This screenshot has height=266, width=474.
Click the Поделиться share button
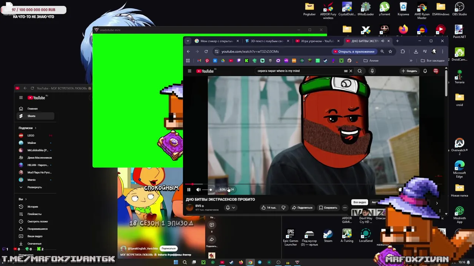click(x=302, y=208)
